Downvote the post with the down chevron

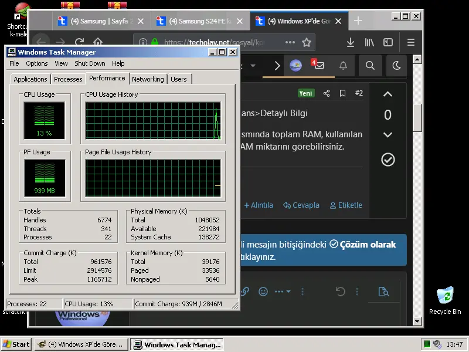tap(388, 135)
